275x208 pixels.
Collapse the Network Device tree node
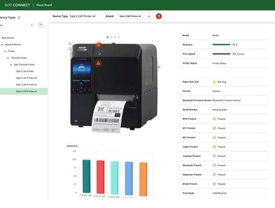(x=2, y=45)
